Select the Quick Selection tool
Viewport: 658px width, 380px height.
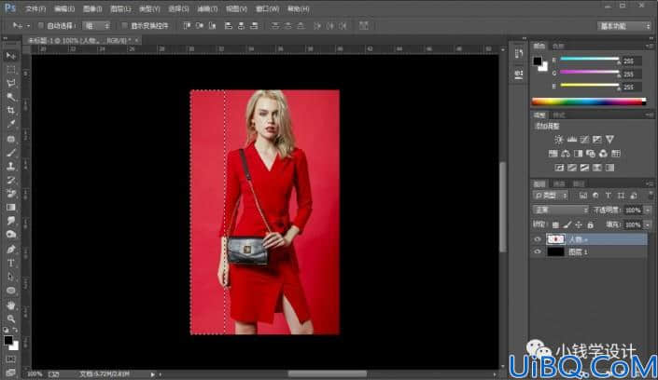tap(11, 97)
